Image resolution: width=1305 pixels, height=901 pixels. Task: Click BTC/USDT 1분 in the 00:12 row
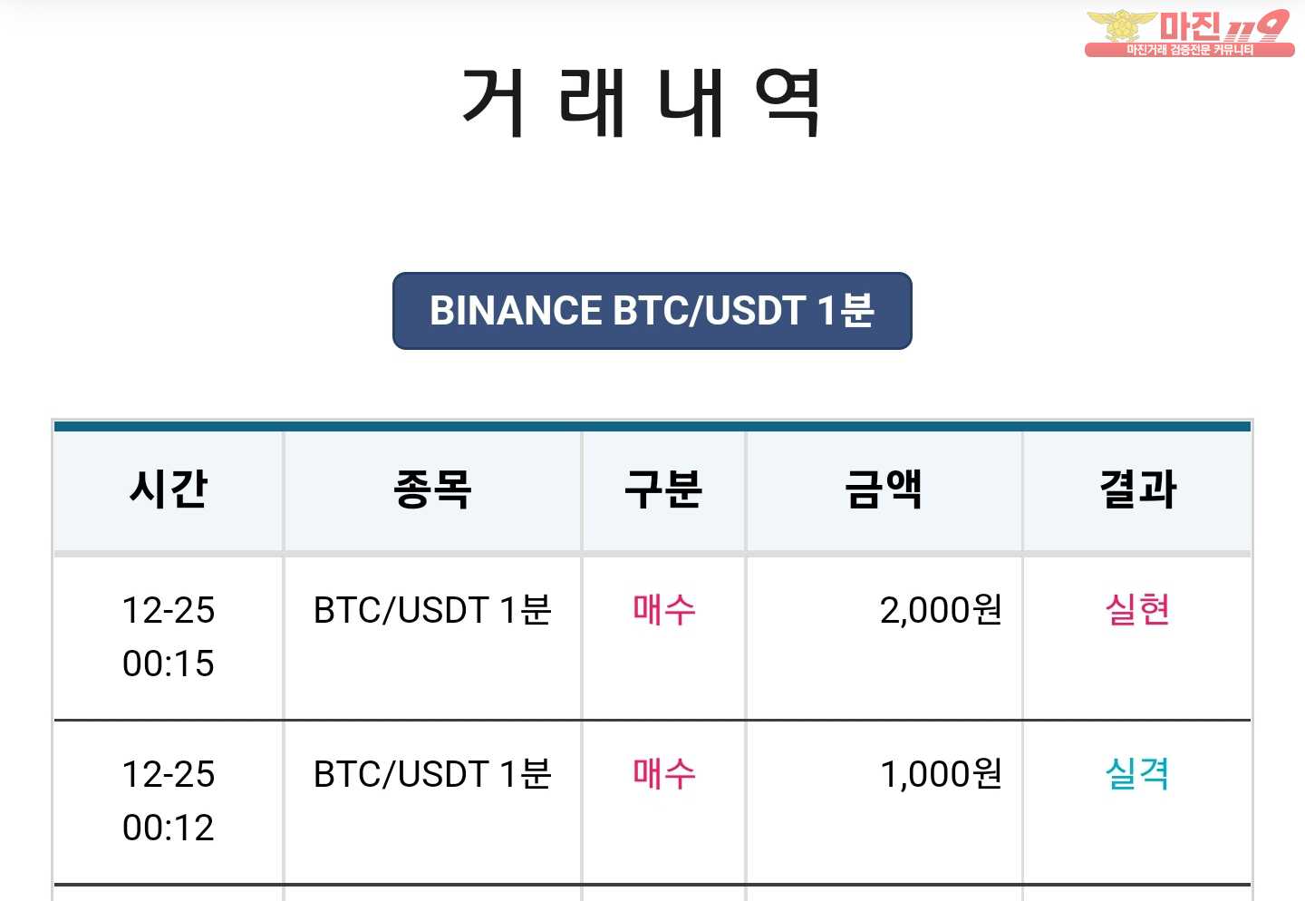point(432,774)
